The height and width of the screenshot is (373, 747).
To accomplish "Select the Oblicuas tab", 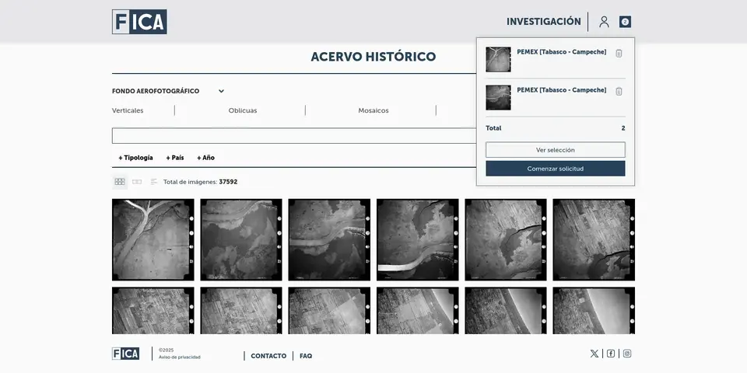I will 243,110.
